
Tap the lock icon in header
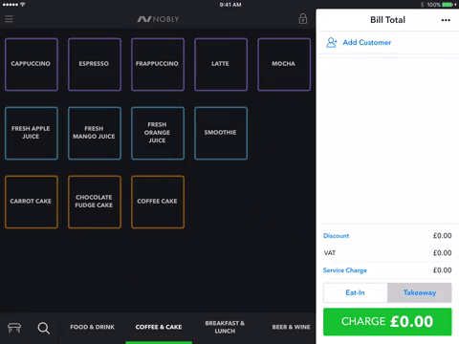(303, 19)
